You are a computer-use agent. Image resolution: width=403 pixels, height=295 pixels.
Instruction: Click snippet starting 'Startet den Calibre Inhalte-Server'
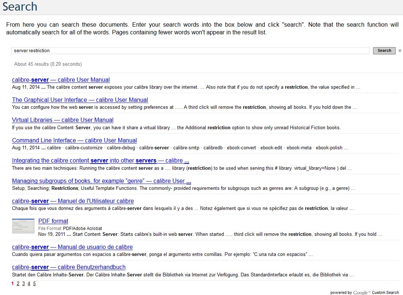coord(183,275)
